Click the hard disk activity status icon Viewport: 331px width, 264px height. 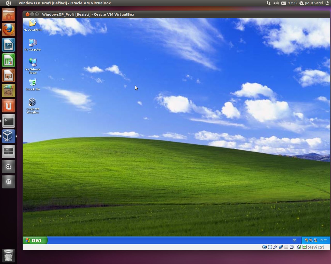click(265, 247)
